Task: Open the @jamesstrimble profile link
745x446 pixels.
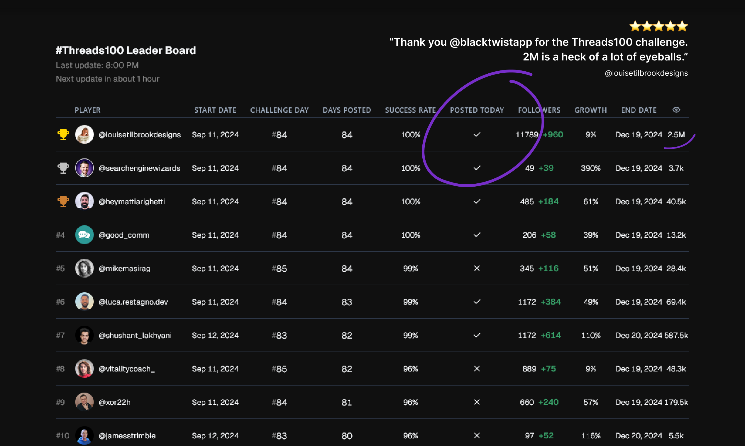Action: point(127,435)
